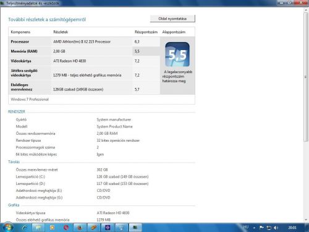309x232 pixels.
Task: Click the Tárolás section heading
Action: pyautogui.click(x=14, y=162)
